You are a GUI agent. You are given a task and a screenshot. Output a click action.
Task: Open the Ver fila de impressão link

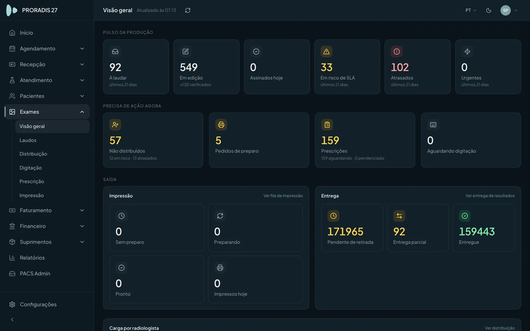(283, 196)
